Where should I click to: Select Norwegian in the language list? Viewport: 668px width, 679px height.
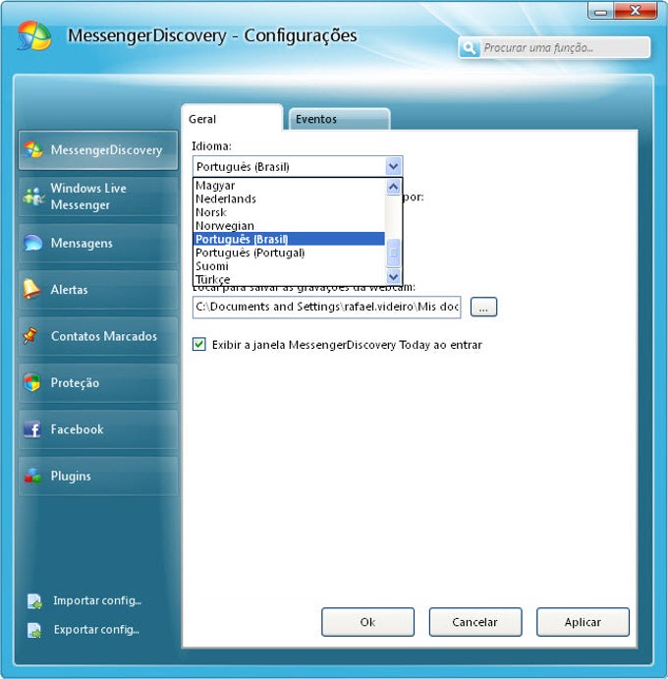289,226
